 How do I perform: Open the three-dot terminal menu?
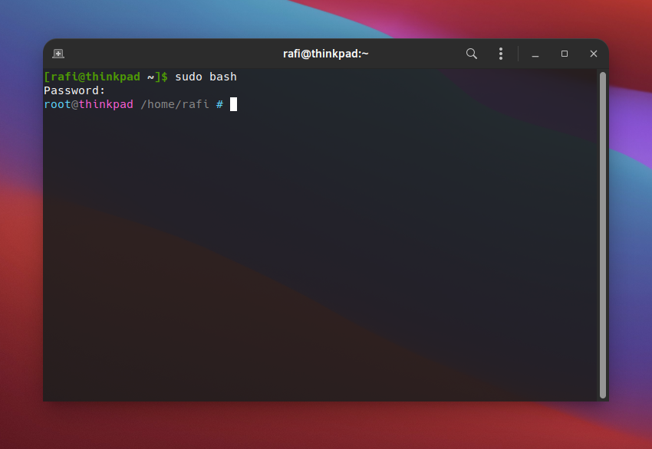pos(501,54)
